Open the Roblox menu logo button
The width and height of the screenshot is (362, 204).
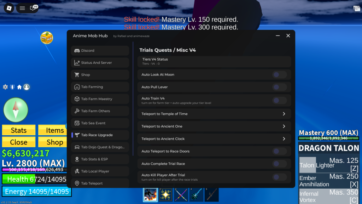[x=9, y=8]
